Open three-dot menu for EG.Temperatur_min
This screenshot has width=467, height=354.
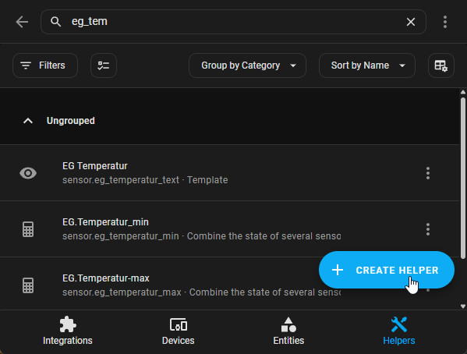pyautogui.click(x=428, y=229)
